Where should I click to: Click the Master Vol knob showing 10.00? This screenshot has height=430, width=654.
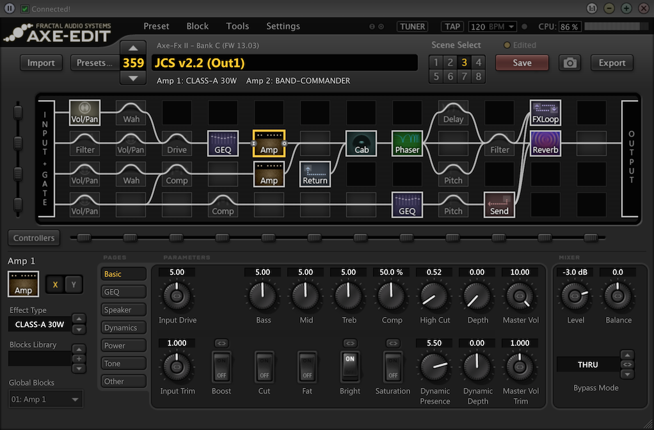pos(520,296)
